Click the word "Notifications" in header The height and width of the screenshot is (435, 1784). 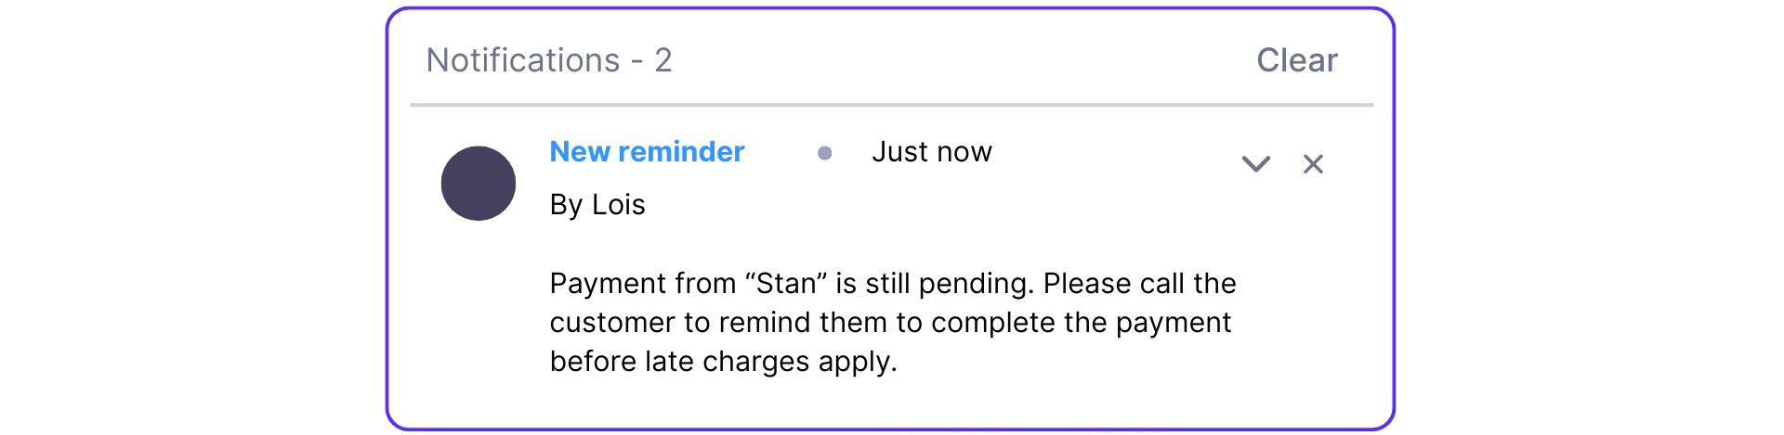(x=522, y=60)
